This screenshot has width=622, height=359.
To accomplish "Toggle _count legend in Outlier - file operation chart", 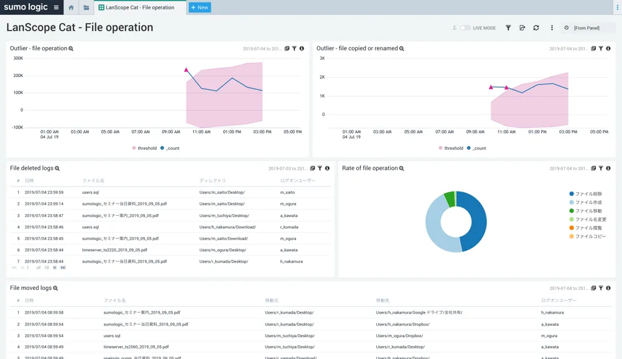I will click(170, 148).
